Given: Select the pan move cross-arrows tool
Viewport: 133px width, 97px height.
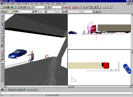Looking at the screenshot, I should tap(2, 40).
